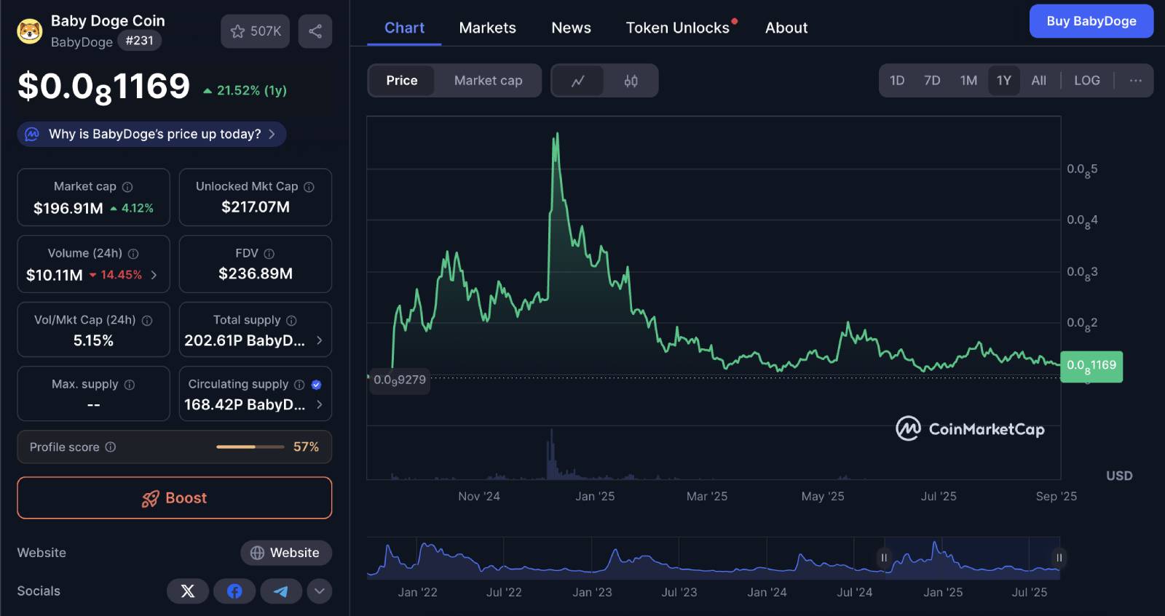This screenshot has width=1165, height=616.
Task: Click the 5.15% Vol/Mkt Cap value
Action: (x=93, y=340)
